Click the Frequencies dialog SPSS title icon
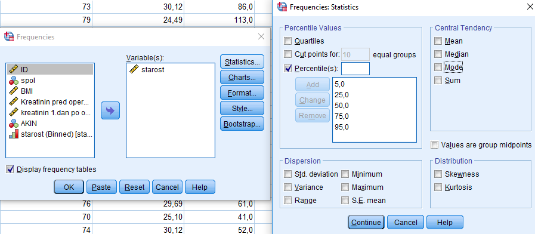 [x=9, y=37]
